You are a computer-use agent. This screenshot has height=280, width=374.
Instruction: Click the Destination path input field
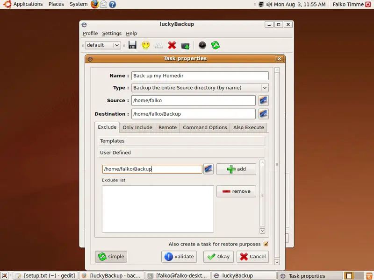194,114
